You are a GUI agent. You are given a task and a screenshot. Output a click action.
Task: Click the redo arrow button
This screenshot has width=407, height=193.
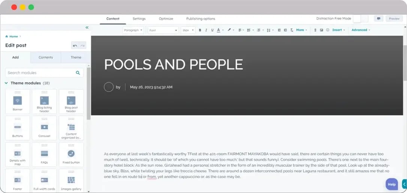click(x=83, y=46)
